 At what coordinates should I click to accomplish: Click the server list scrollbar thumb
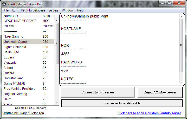click(56, 44)
